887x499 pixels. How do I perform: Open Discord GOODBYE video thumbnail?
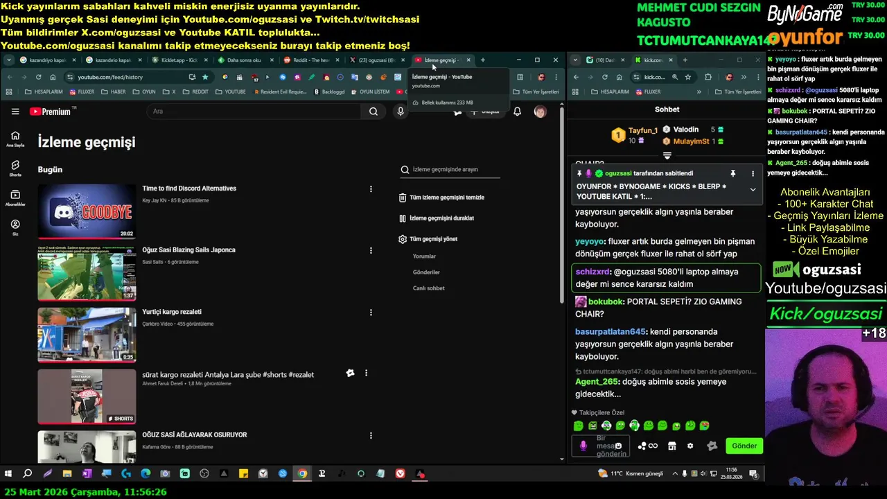(87, 211)
